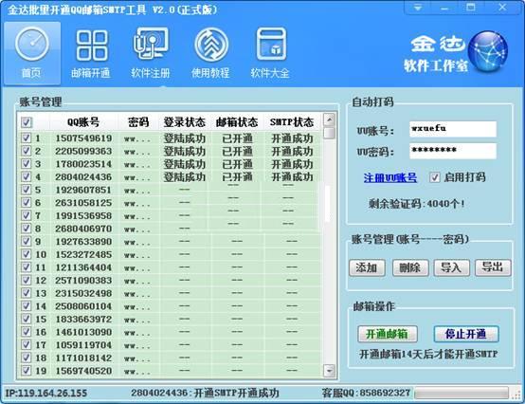The image size is (525, 404).
Task: Click the IP:119.164.26.155 status entry
Action: coord(46,393)
